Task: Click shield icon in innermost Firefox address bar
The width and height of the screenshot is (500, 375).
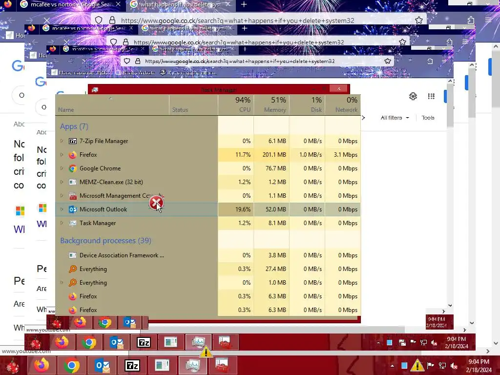Action: click(127, 61)
